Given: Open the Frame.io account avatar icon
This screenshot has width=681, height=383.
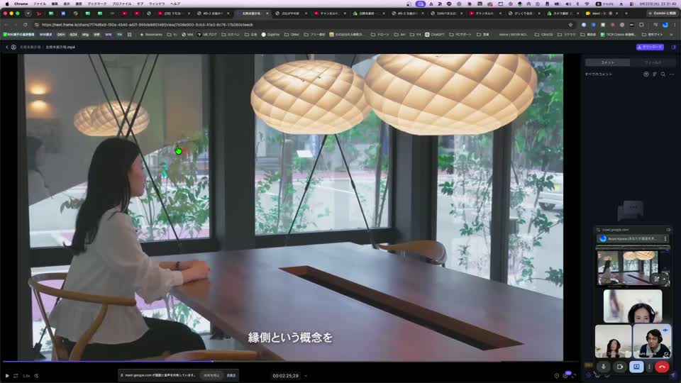Looking at the screenshot, I should click(x=13, y=47).
